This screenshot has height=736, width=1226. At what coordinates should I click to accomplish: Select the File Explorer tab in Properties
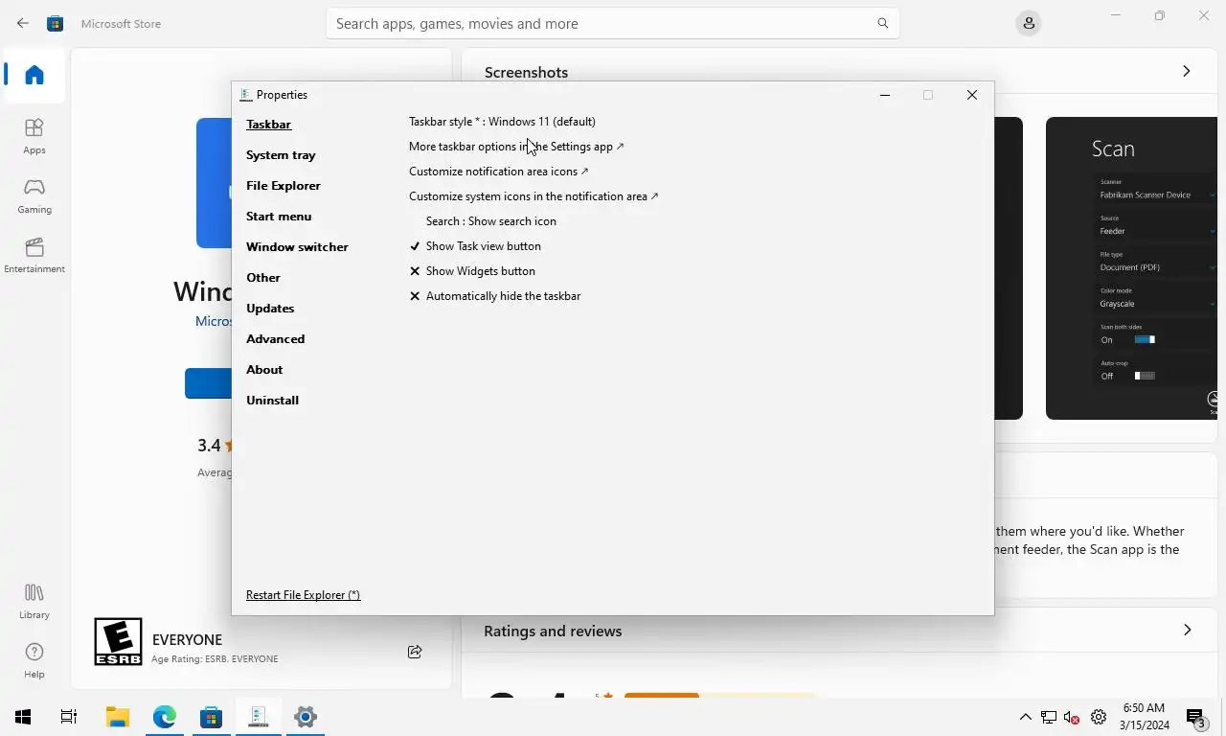tap(284, 186)
